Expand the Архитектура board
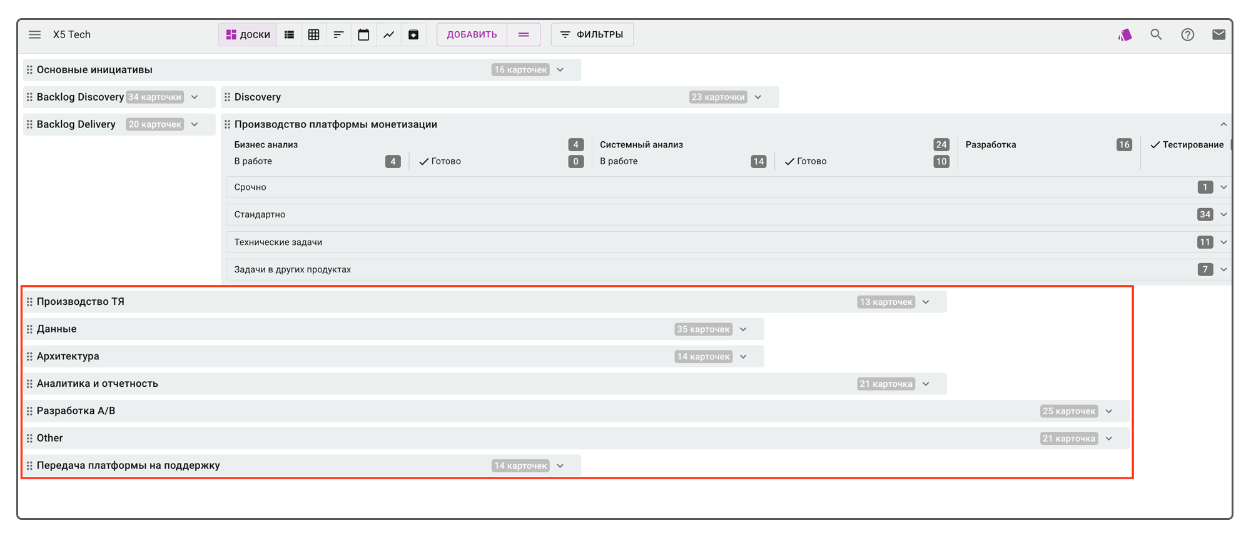Image resolution: width=1251 pixels, height=538 pixels. (x=744, y=357)
